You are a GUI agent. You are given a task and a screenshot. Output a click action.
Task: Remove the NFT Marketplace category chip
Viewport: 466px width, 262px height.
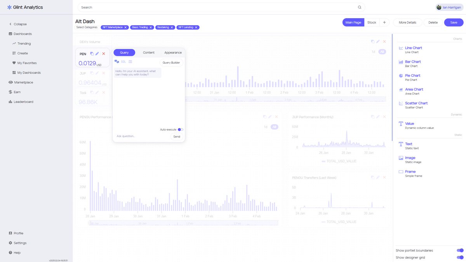[x=125, y=28]
